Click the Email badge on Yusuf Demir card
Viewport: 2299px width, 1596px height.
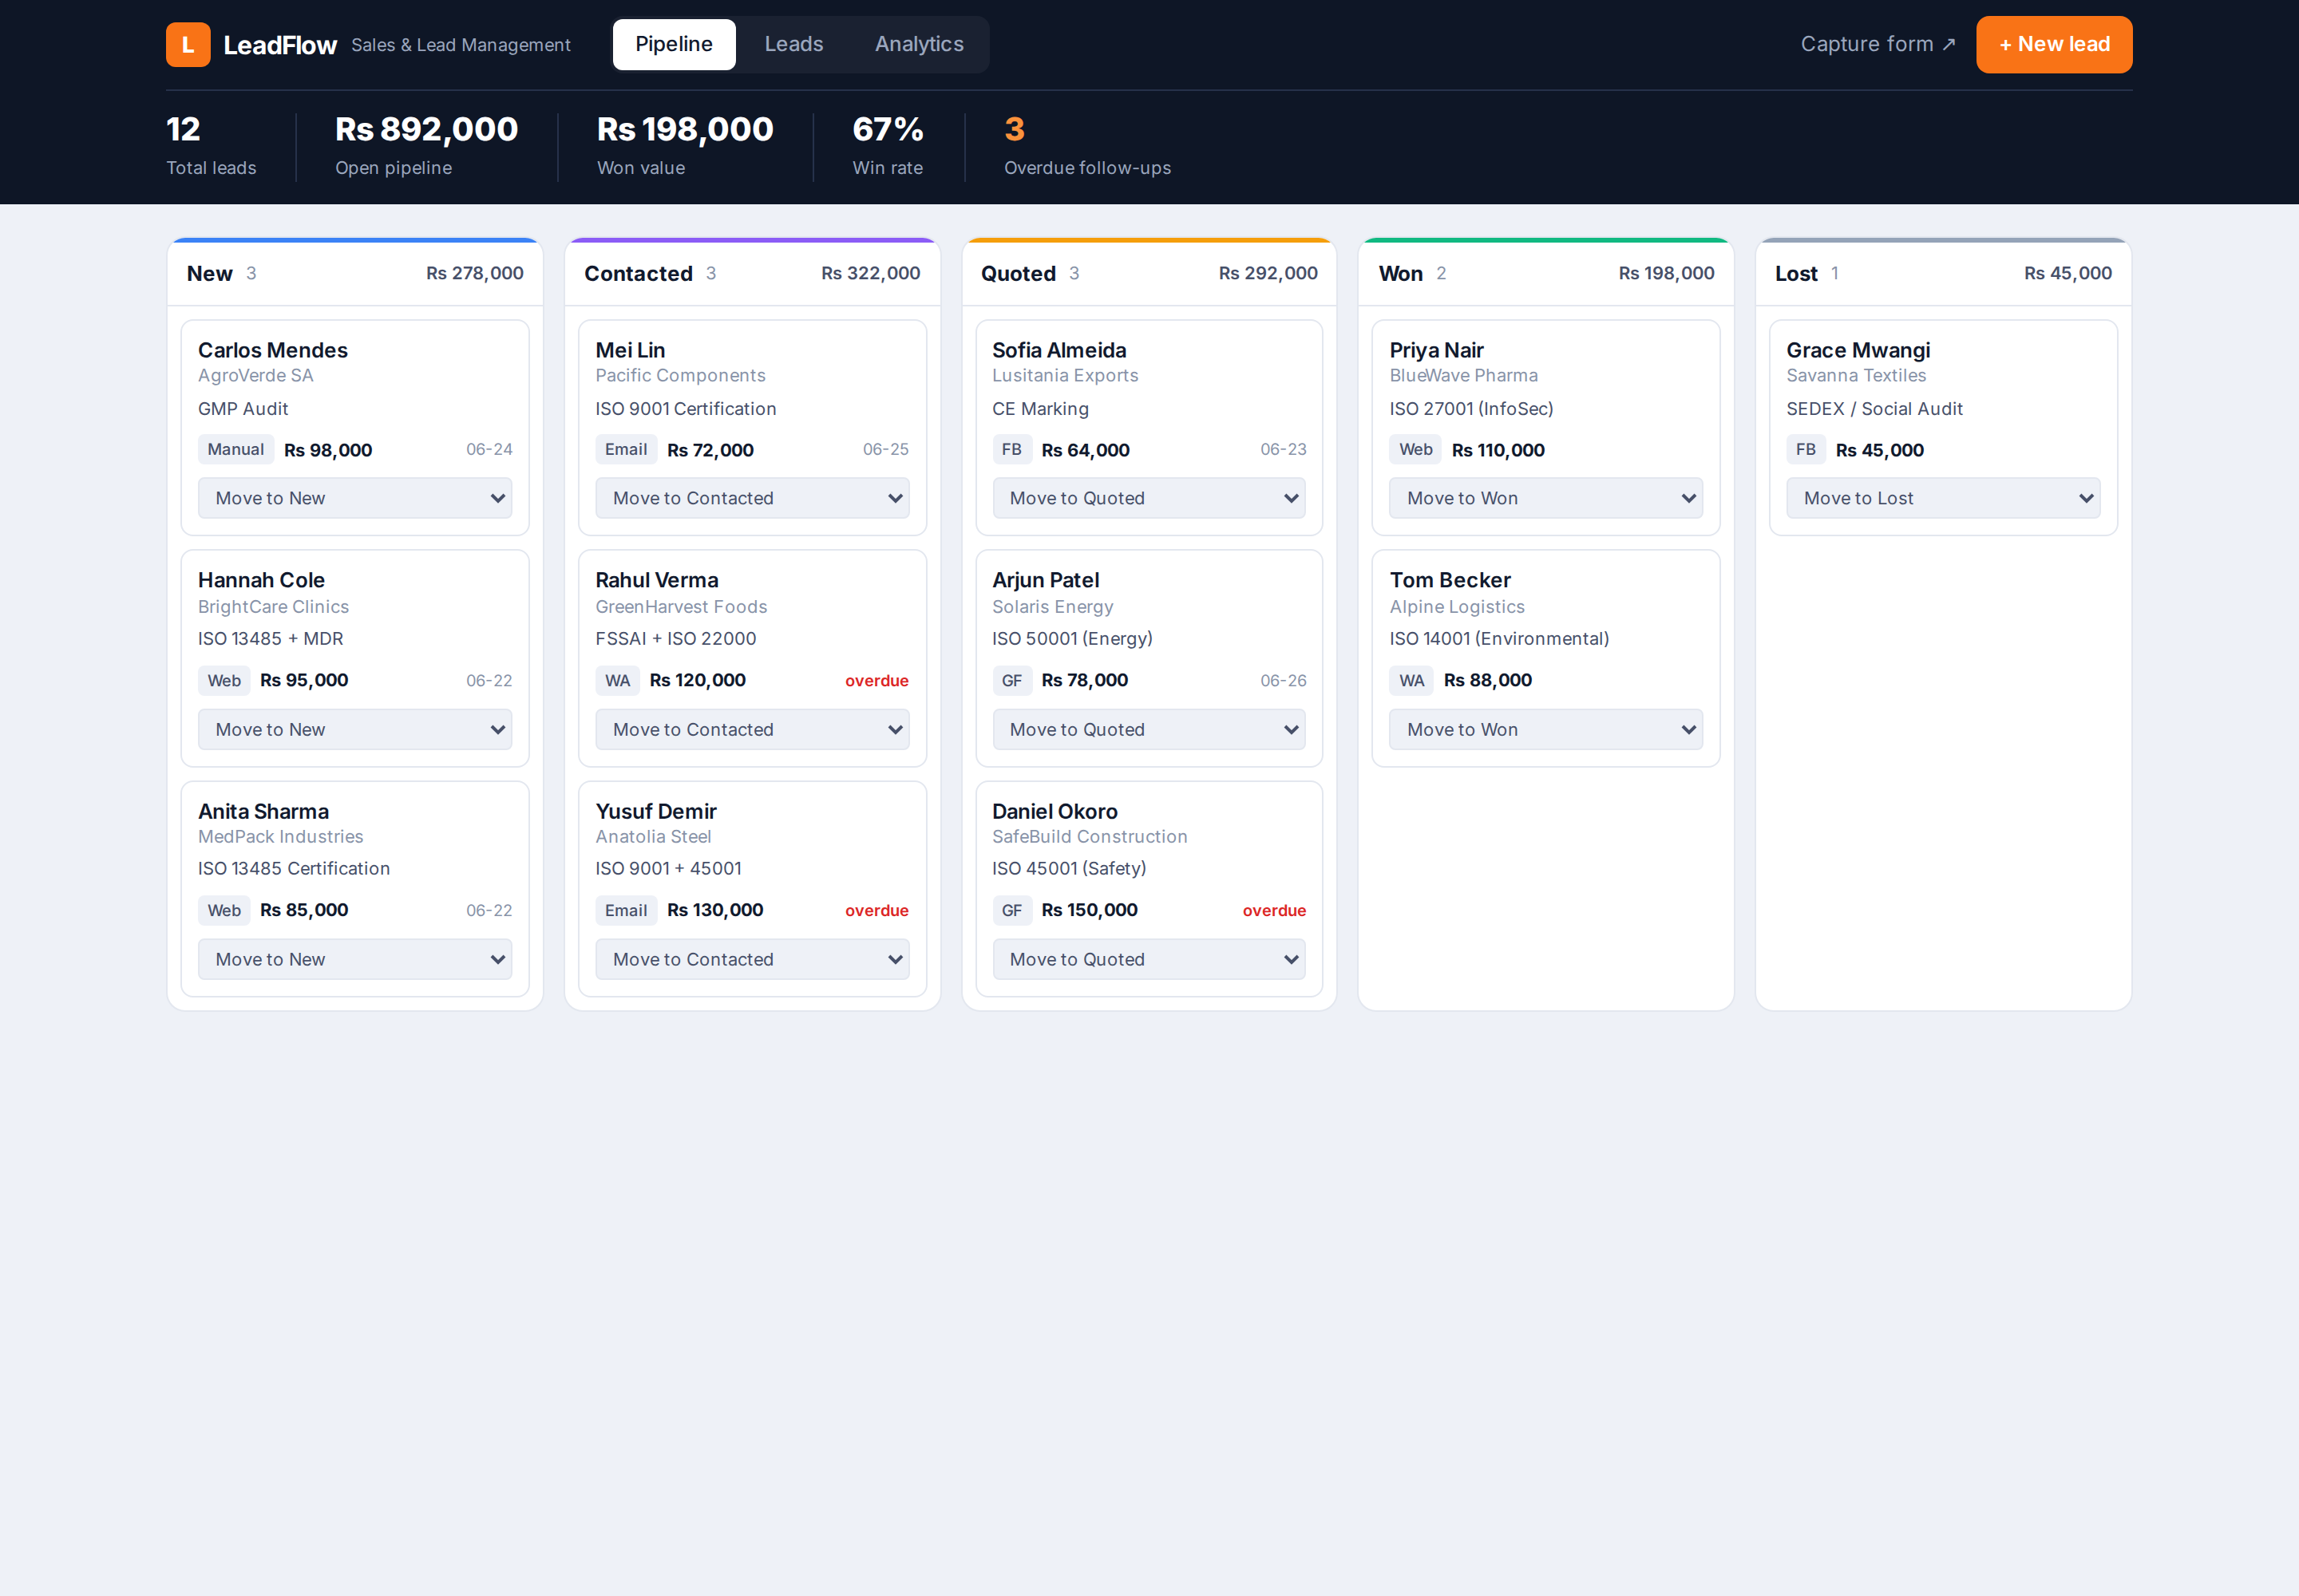pos(625,910)
